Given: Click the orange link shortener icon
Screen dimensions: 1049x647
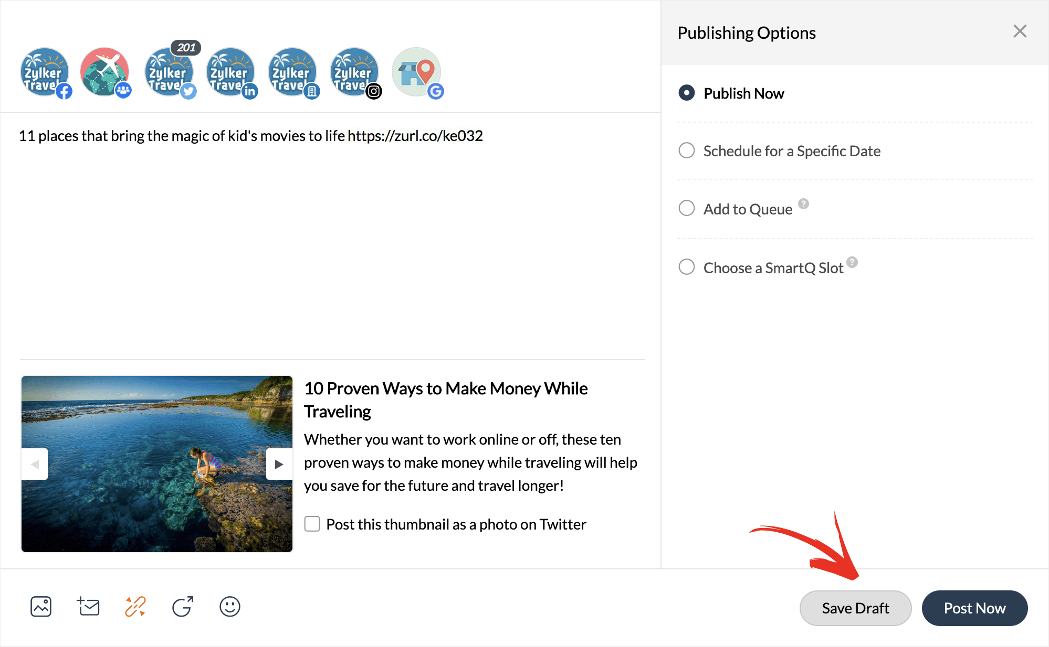Looking at the screenshot, I should 135,607.
